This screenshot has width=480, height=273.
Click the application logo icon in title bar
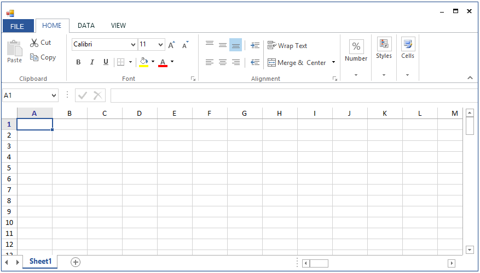10,14
